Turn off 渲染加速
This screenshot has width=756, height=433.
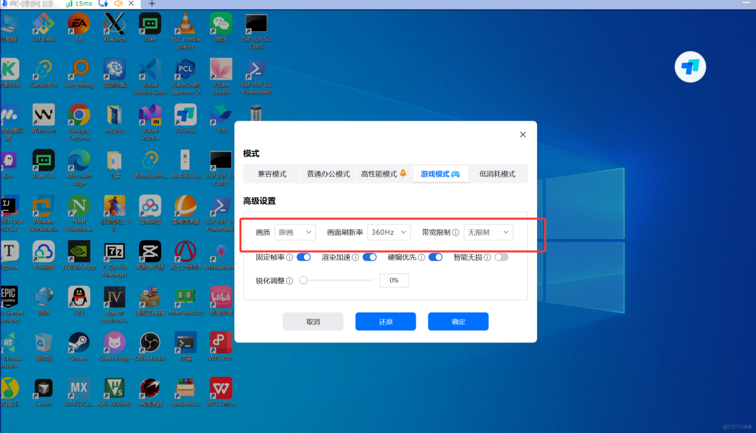pyautogui.click(x=370, y=257)
